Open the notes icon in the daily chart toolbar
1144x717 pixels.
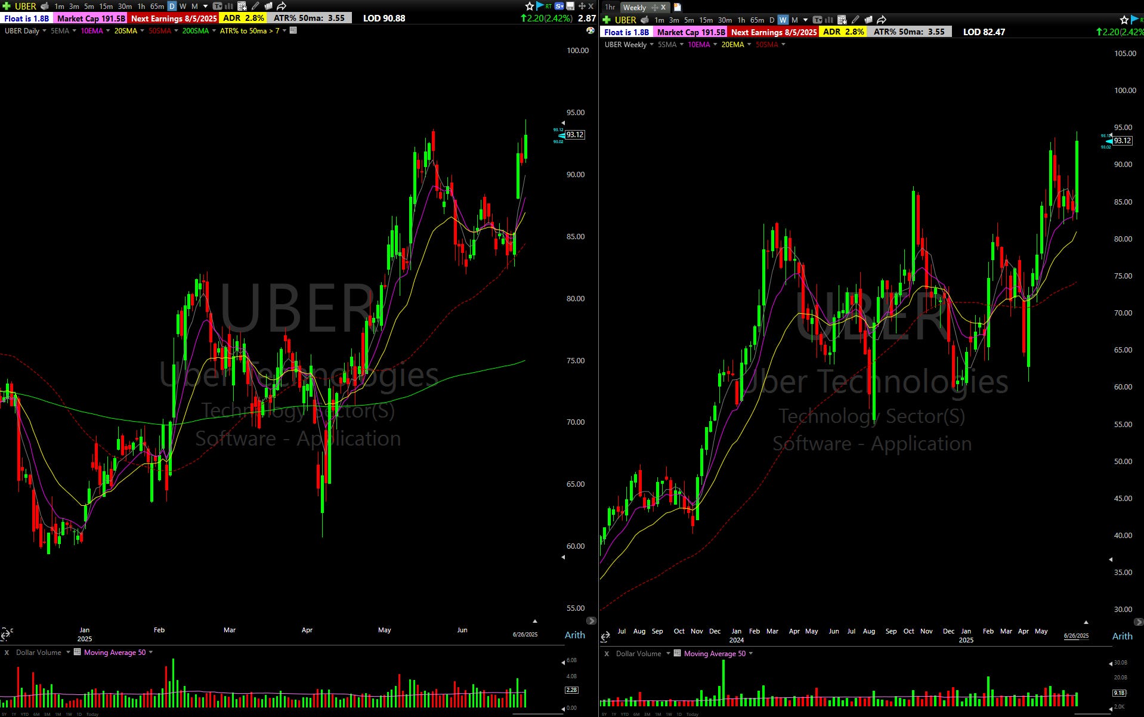pyautogui.click(x=268, y=6)
